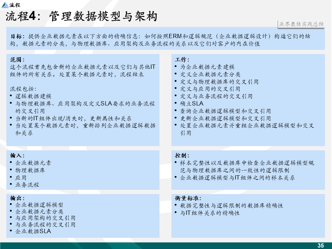
Task: Click the bullet 企业数据逻辑模型与IT组件之间的样本关系
Action: tap(237, 178)
